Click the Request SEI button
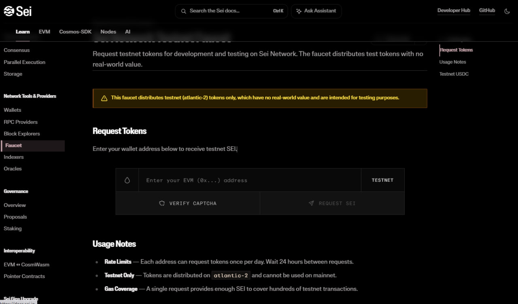 (332, 203)
